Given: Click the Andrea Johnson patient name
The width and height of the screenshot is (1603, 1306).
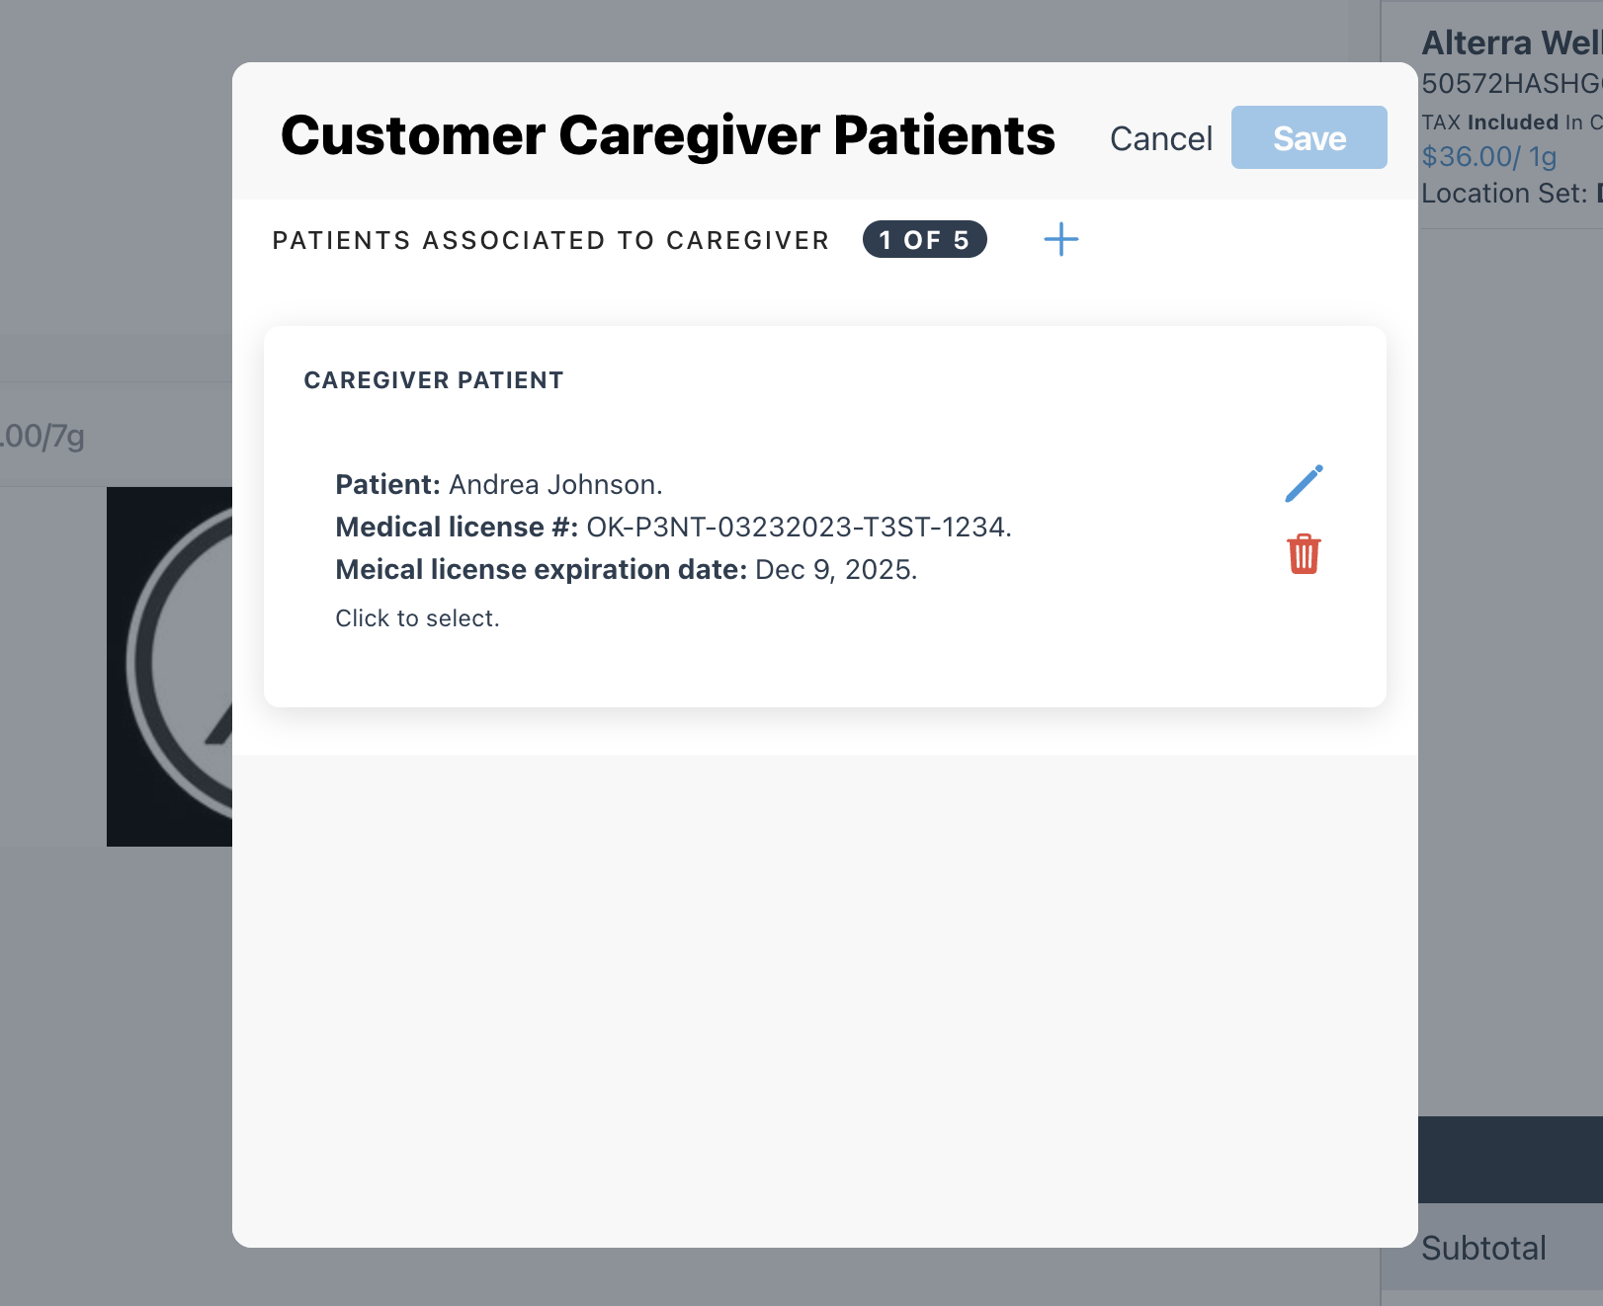Looking at the screenshot, I should [554, 485].
